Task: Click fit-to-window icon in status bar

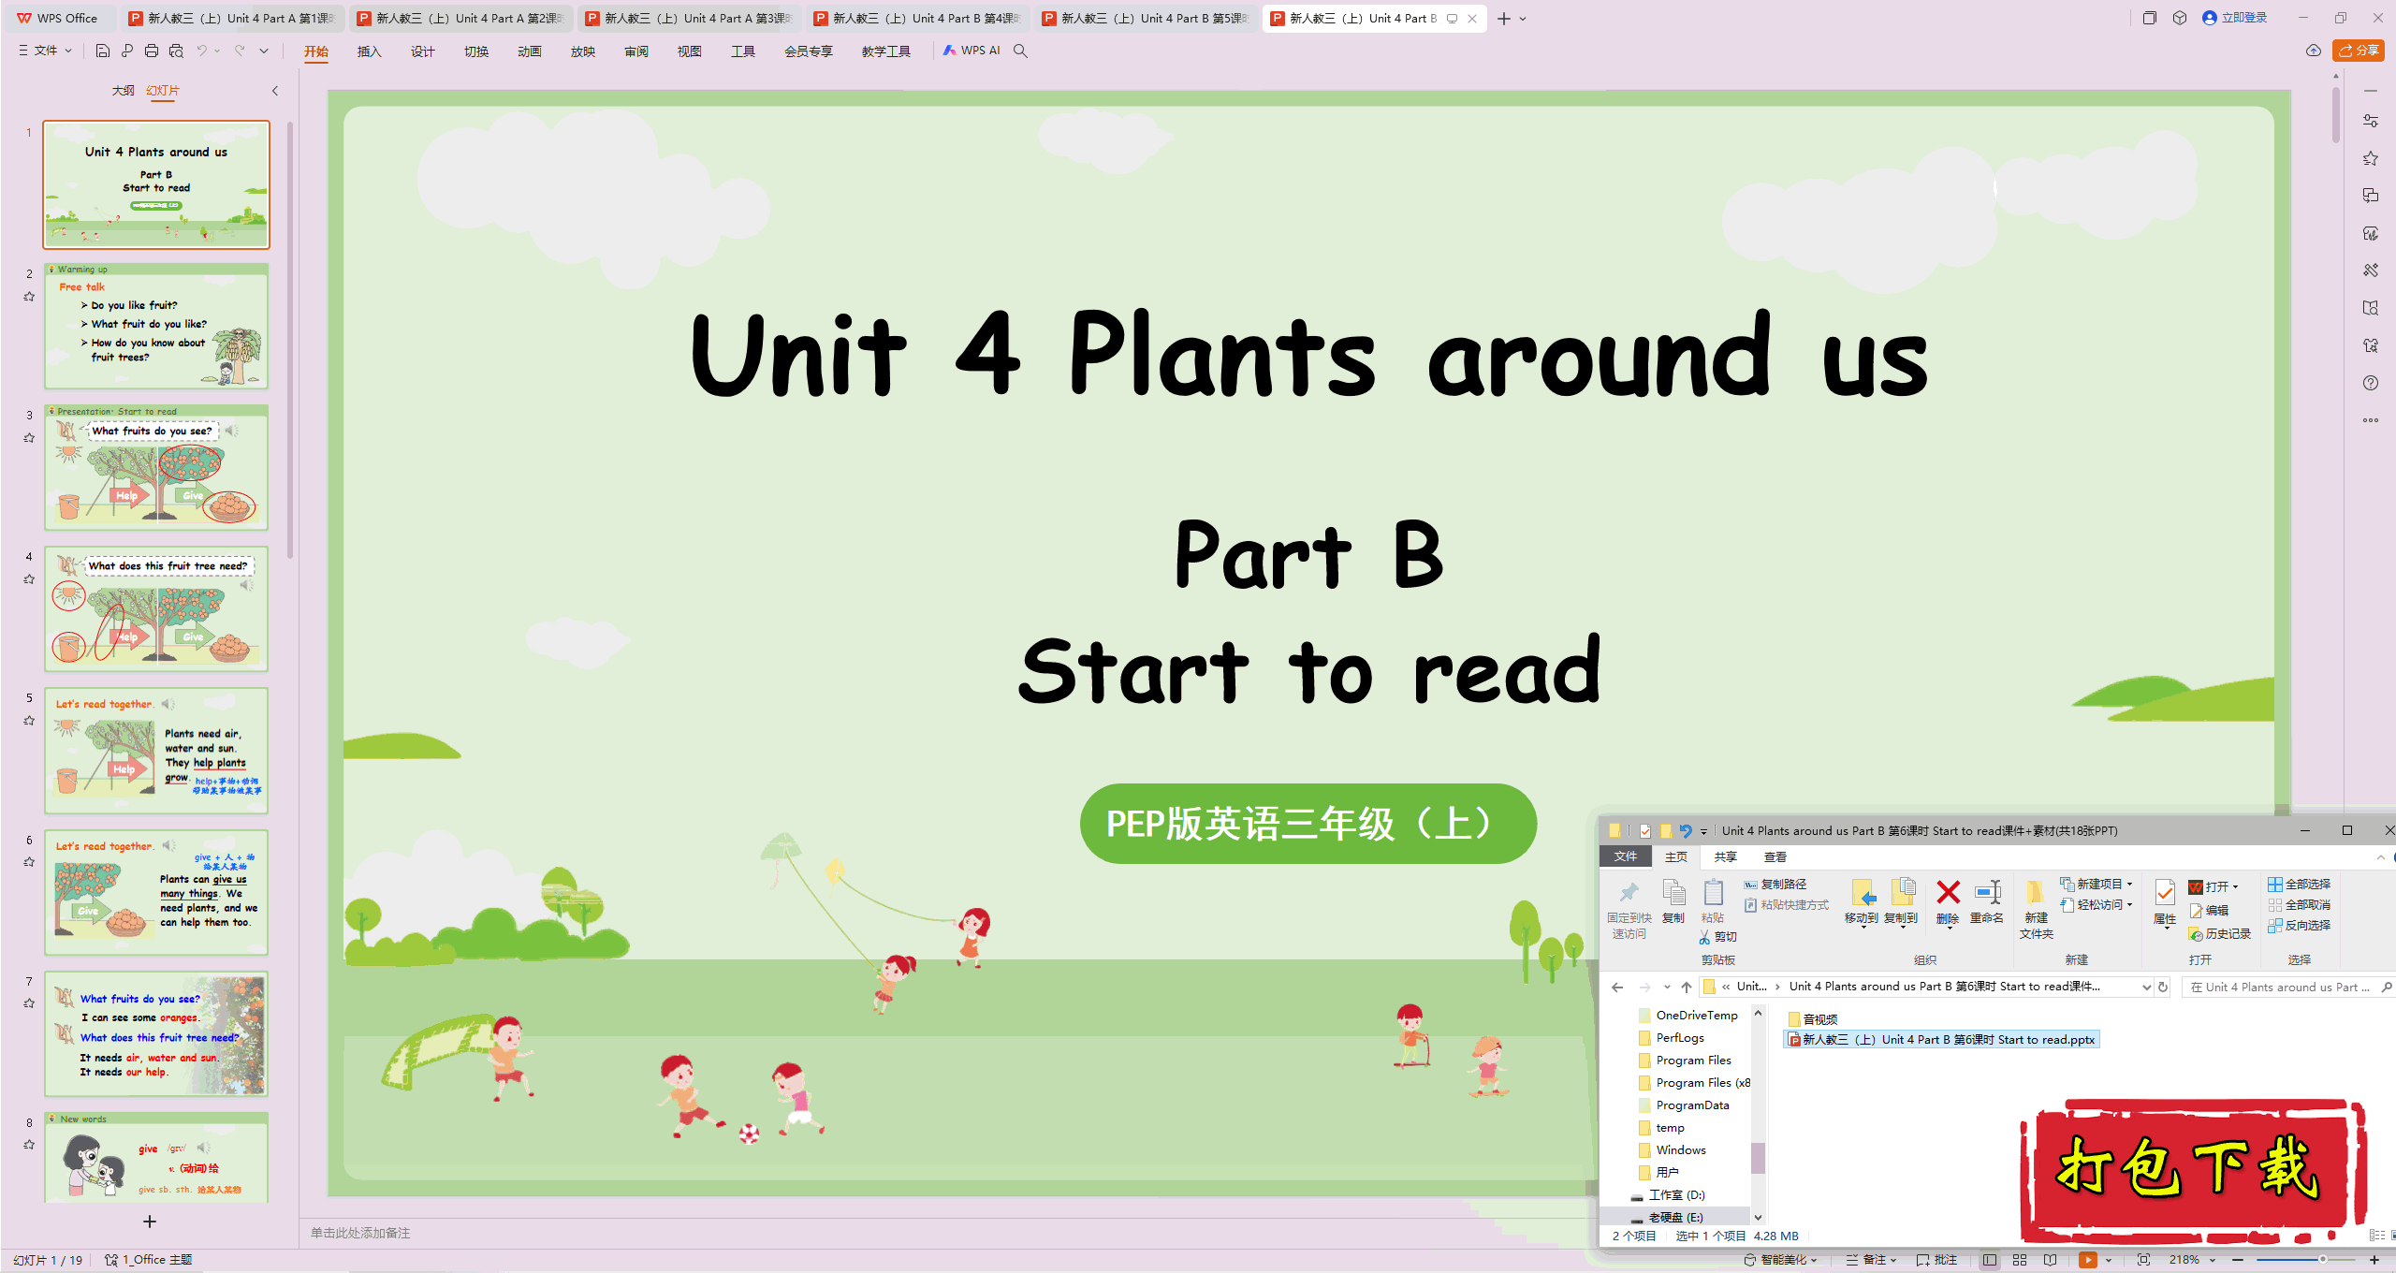Action: pos(2144,1260)
